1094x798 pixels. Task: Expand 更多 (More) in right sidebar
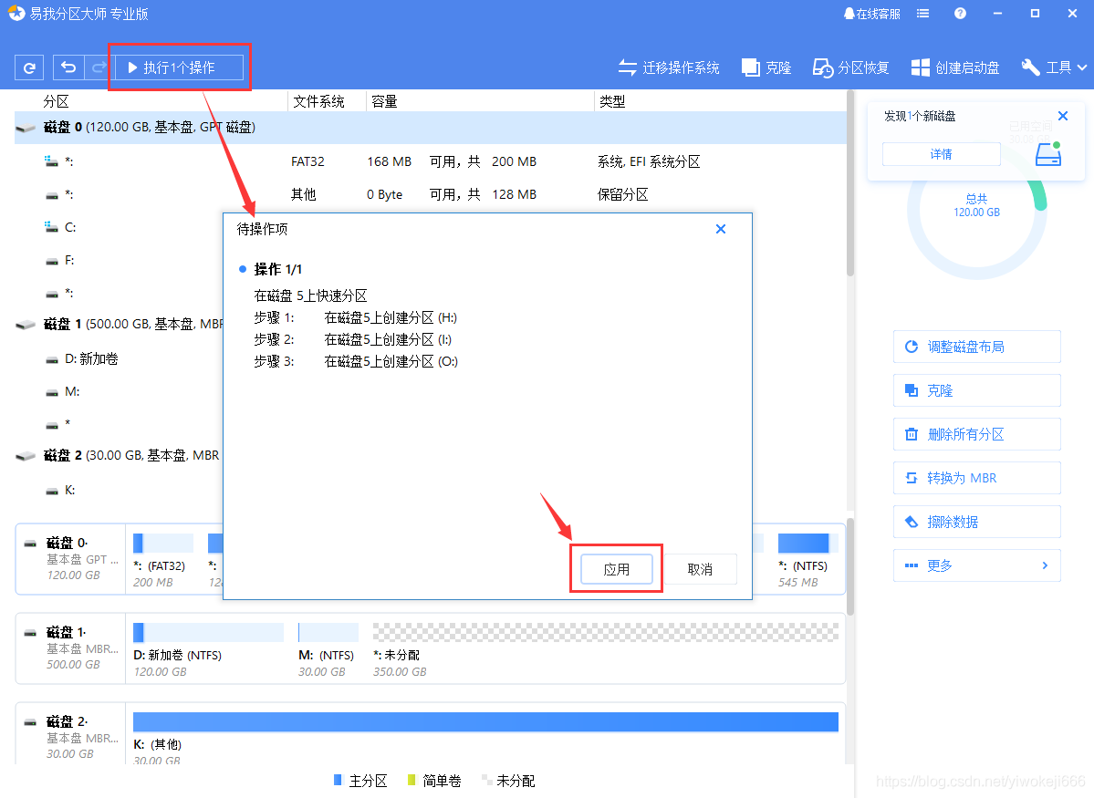976,565
